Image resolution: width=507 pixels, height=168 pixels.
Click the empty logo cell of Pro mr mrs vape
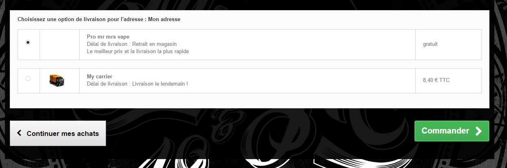[x=60, y=45]
